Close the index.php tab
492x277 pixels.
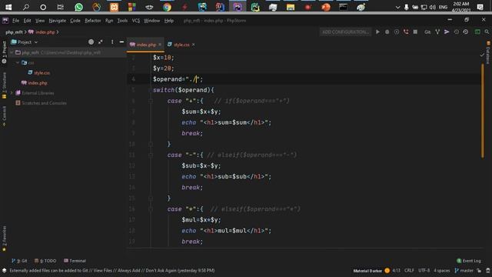point(160,45)
